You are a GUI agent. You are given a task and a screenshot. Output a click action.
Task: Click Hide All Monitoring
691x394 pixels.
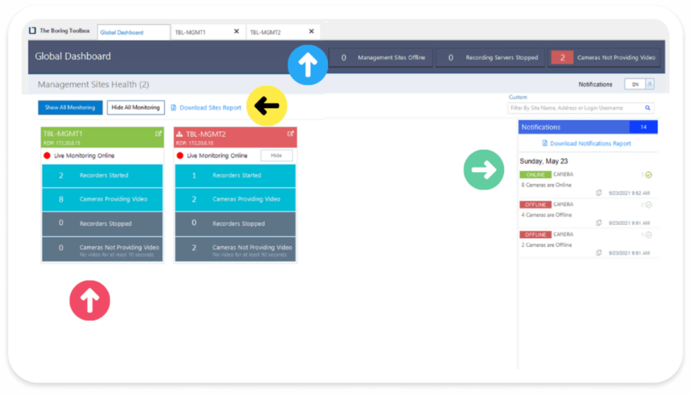135,107
